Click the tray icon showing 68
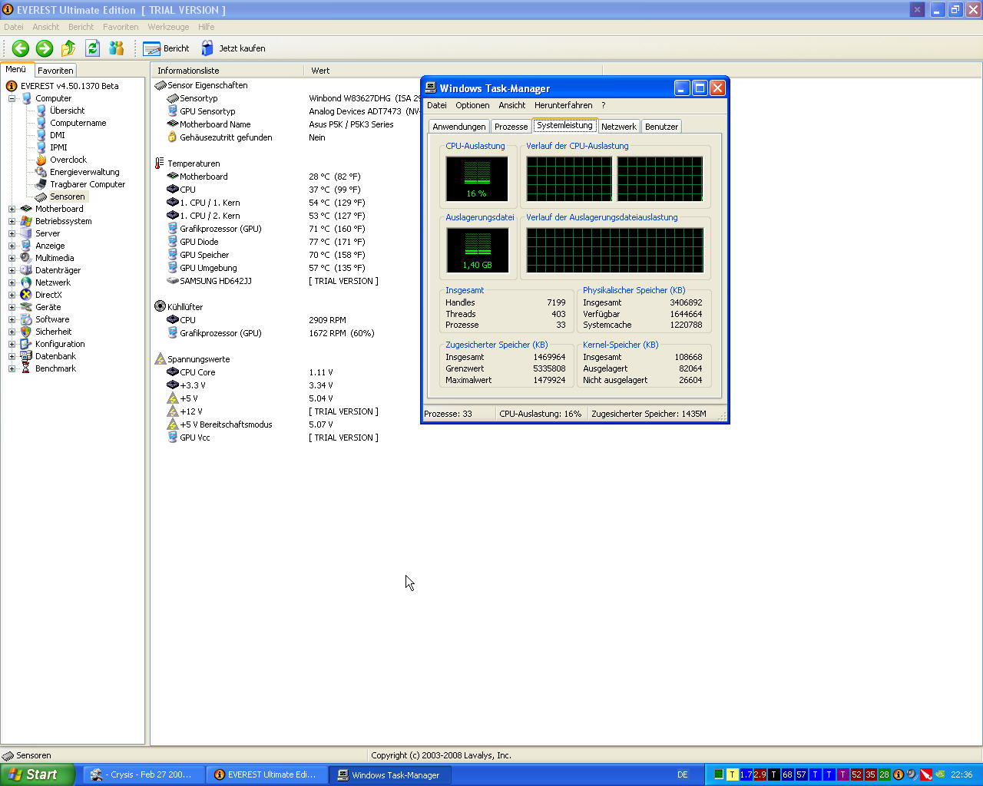 [787, 774]
